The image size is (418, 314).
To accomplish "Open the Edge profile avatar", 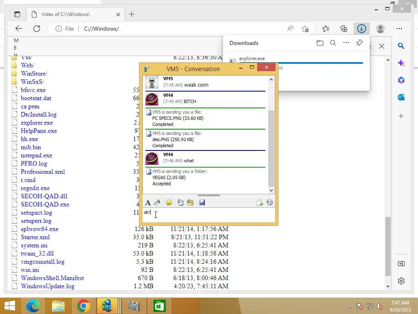I will point(380,29).
